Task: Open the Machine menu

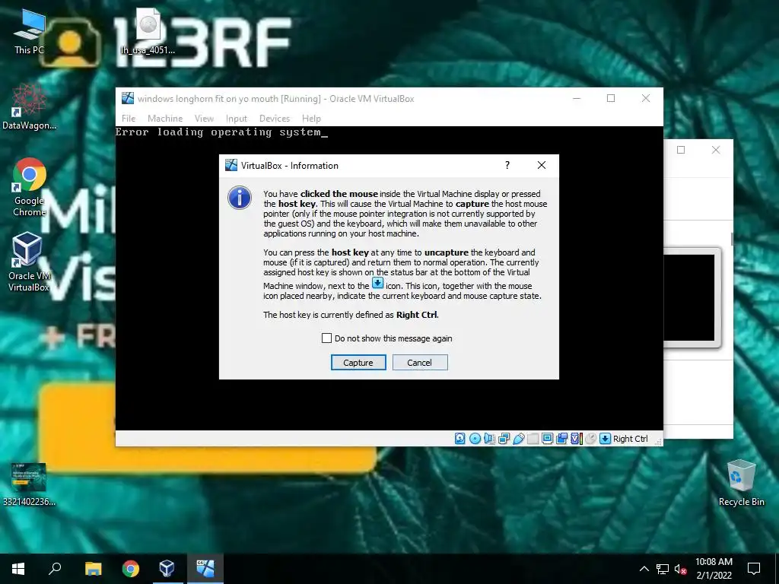Action: 165,119
